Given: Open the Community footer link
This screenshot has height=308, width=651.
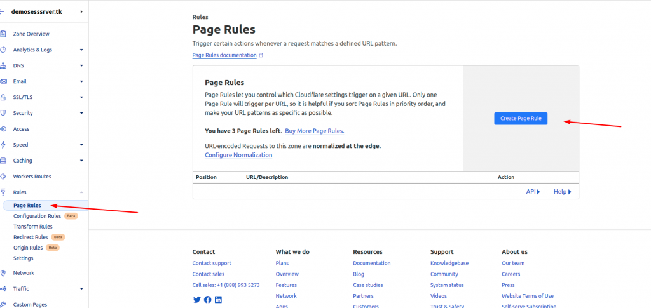Looking at the screenshot, I should pos(444,274).
